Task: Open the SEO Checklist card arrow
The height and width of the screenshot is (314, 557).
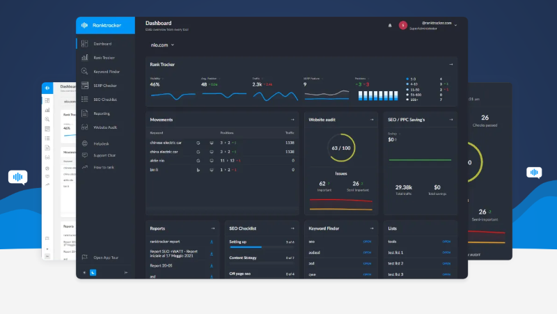Action: coord(292,228)
